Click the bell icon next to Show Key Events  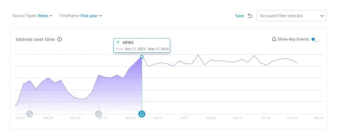274,39
